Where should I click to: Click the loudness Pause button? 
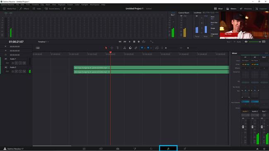coord(197,36)
